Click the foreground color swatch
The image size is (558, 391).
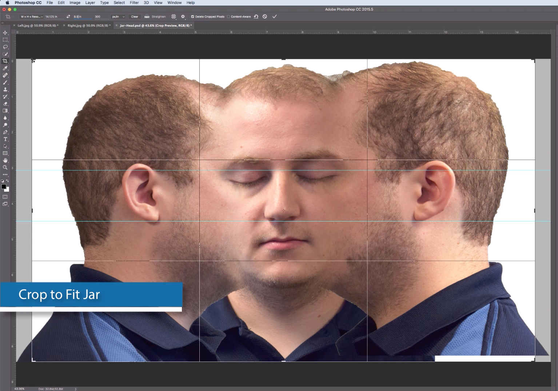tap(4, 187)
